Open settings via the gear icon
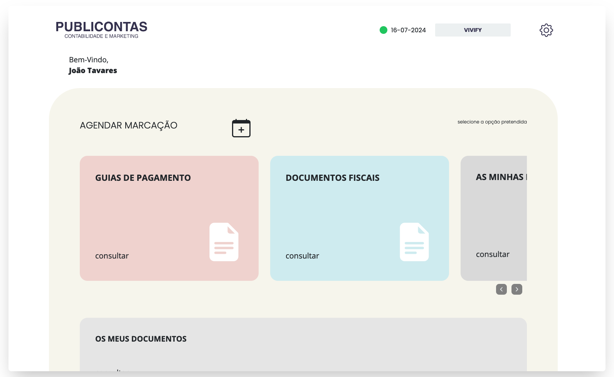 point(546,30)
